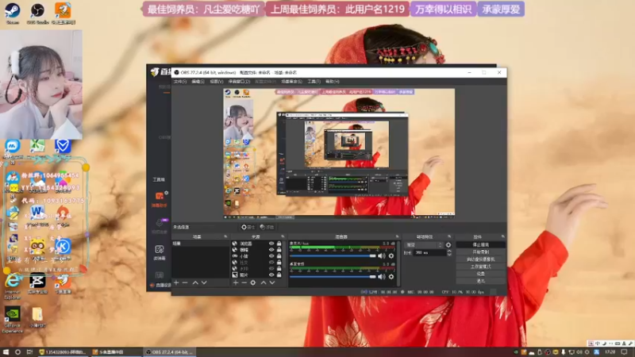Viewport: 635px width, 357px height.
Task: Open the yellow folder on the desktop
Action: [37, 316]
